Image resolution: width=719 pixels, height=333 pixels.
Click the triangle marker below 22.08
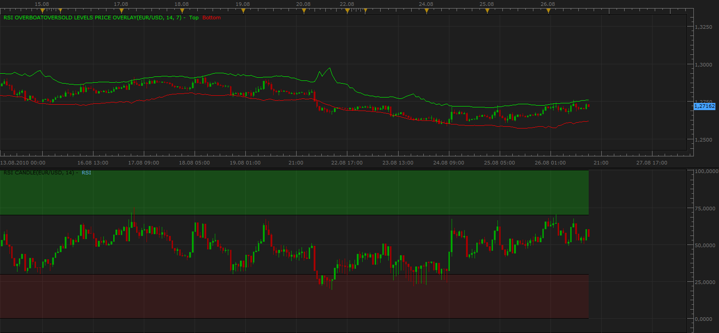tap(347, 11)
